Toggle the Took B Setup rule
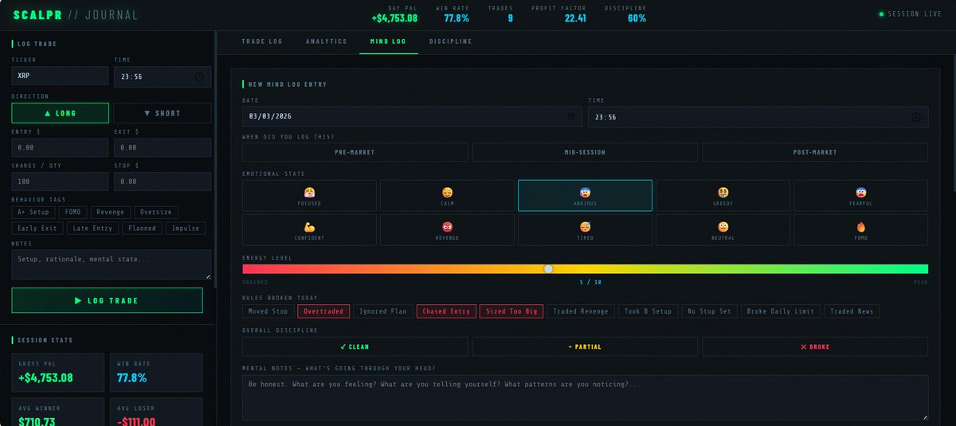The height and width of the screenshot is (426, 956). pyautogui.click(x=648, y=311)
